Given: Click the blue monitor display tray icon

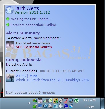Looking at the screenshot, I should (x=40, y=106).
